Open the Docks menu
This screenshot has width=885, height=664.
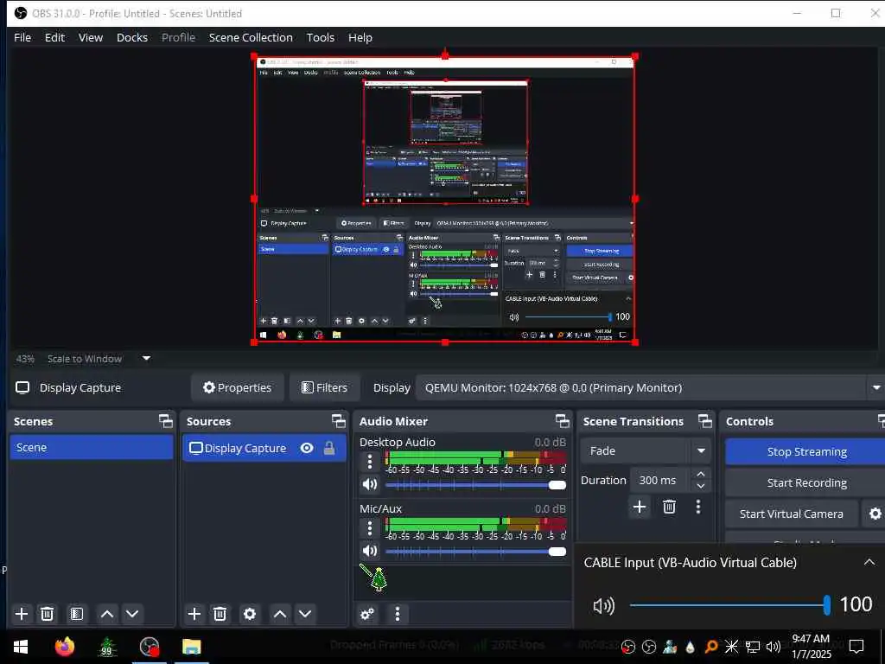[x=132, y=37]
